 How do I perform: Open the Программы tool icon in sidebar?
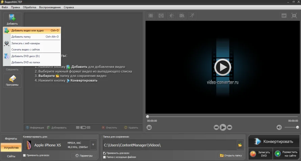click(12, 81)
